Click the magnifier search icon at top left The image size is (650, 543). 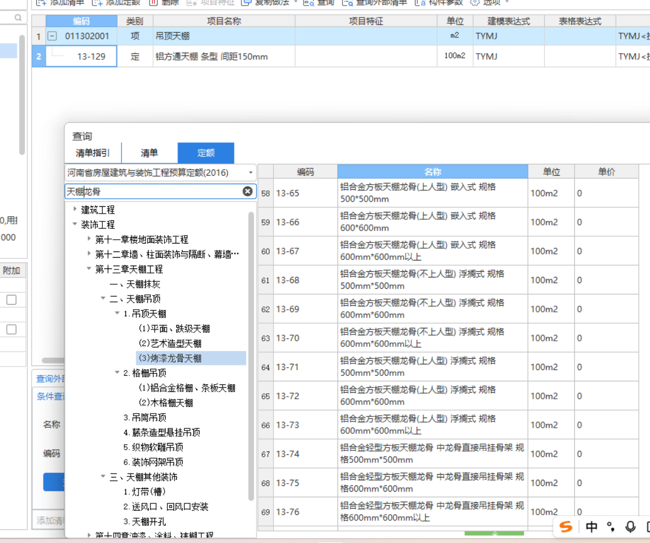(x=18, y=18)
